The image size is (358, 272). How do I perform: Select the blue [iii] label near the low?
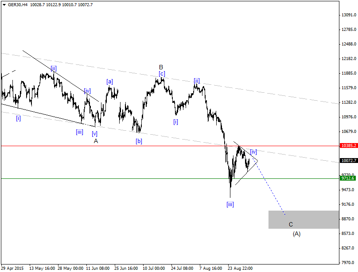coord(230,204)
